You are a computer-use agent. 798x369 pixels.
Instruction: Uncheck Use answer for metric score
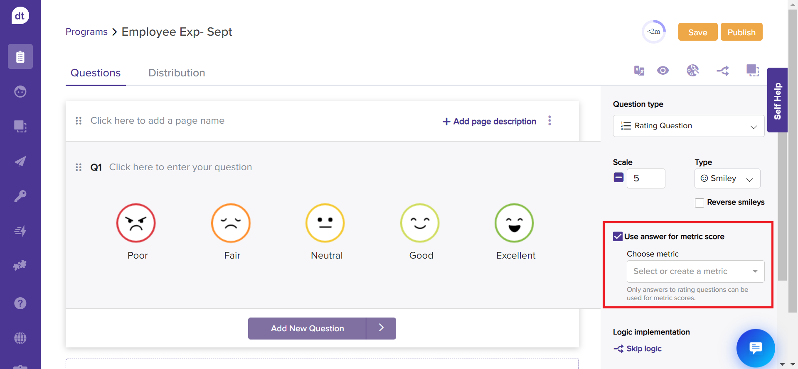[618, 237]
